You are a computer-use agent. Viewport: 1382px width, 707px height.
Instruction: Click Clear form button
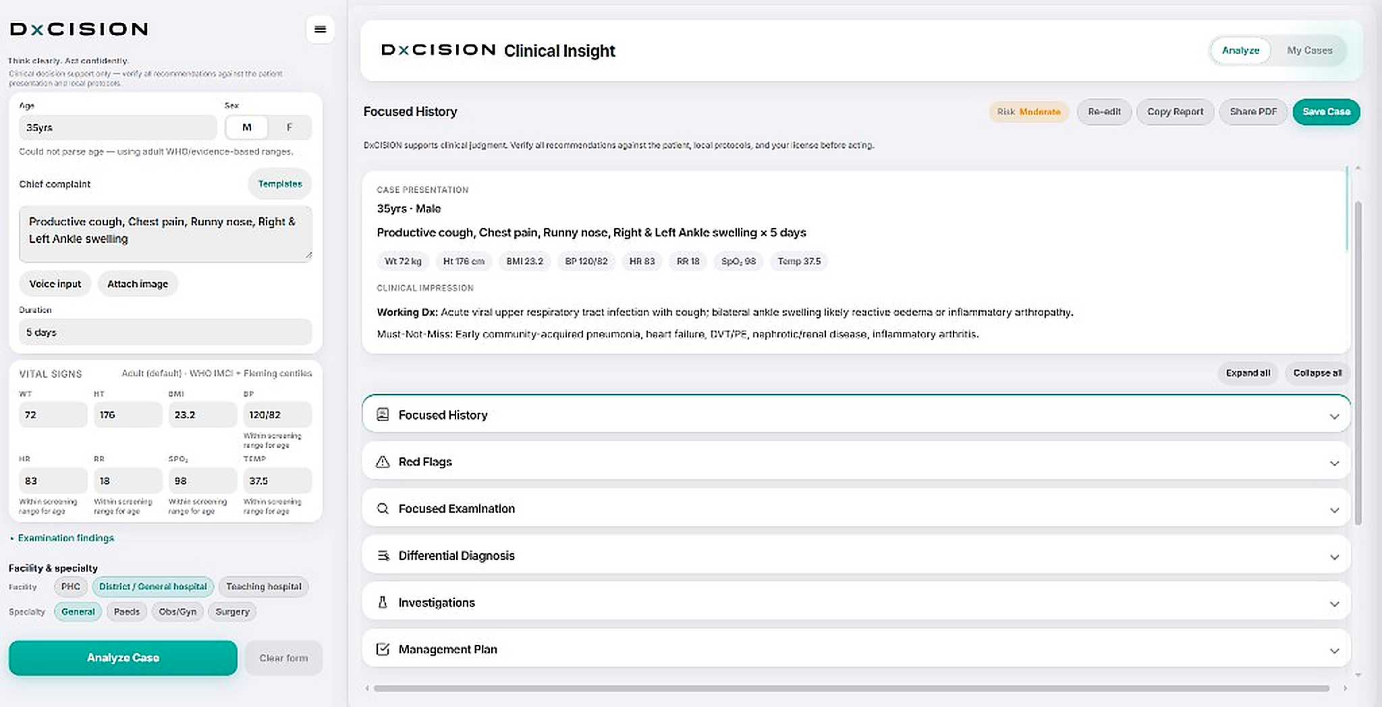[x=283, y=657]
